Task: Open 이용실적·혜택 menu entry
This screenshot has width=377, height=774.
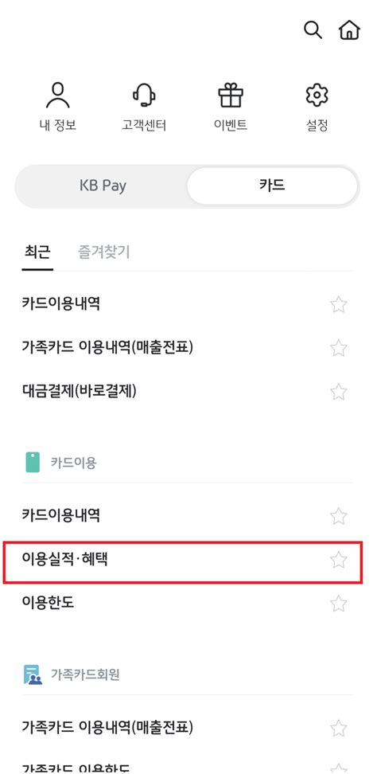Action: 183,561
